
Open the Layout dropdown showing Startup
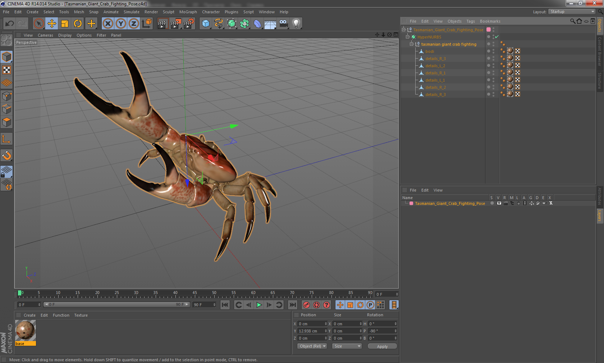click(x=572, y=12)
